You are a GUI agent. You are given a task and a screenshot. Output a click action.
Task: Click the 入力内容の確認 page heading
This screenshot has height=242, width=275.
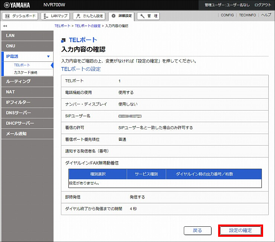pos(83,50)
